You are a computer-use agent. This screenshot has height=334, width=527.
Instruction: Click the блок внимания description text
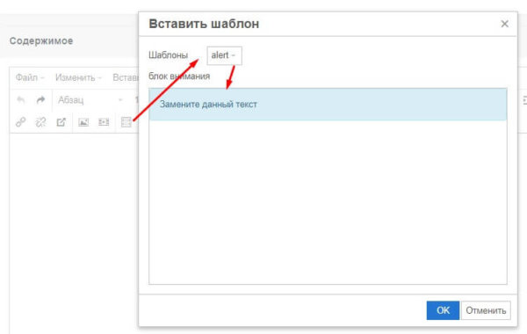coord(179,76)
